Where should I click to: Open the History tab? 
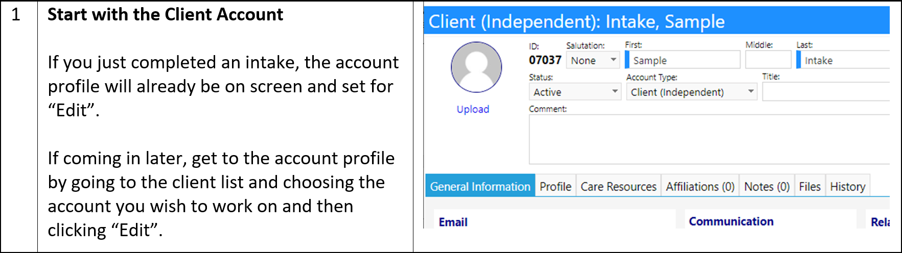[847, 186]
